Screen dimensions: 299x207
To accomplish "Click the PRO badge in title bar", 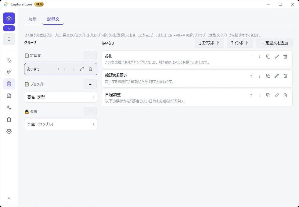I will (x=39, y=4).
